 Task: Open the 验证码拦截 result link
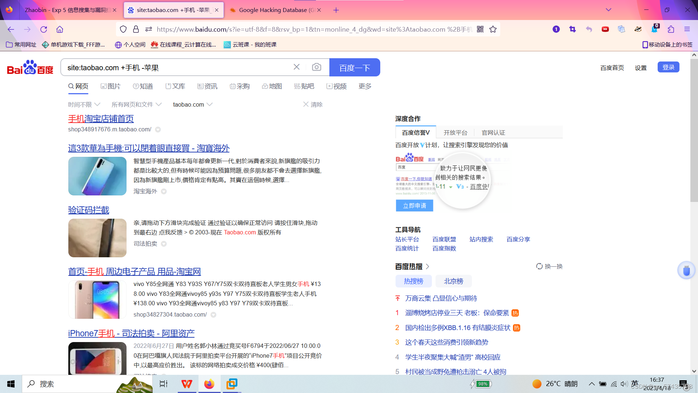pos(88,210)
